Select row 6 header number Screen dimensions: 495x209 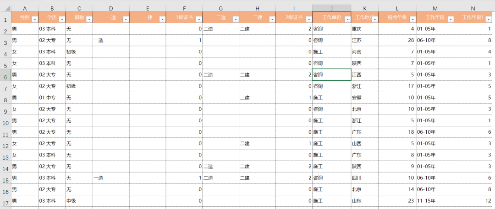(x=5, y=77)
